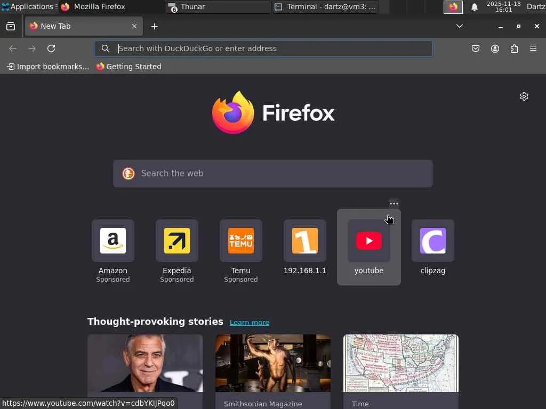Open story thumbnail of gray-haired man
Screen dimensions: 546x409
pyautogui.click(x=145, y=363)
